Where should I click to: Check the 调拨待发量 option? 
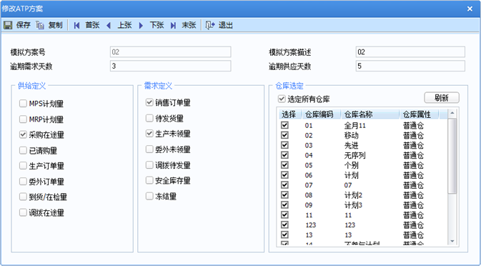click(149, 165)
